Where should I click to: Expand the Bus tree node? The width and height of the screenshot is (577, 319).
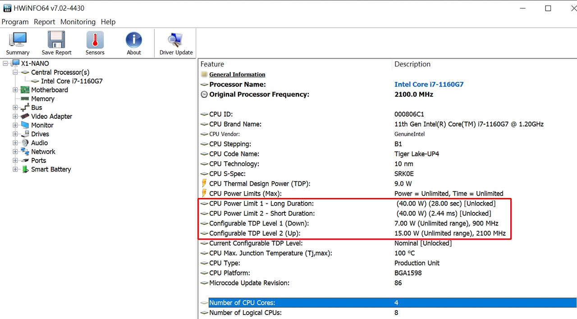click(x=15, y=108)
